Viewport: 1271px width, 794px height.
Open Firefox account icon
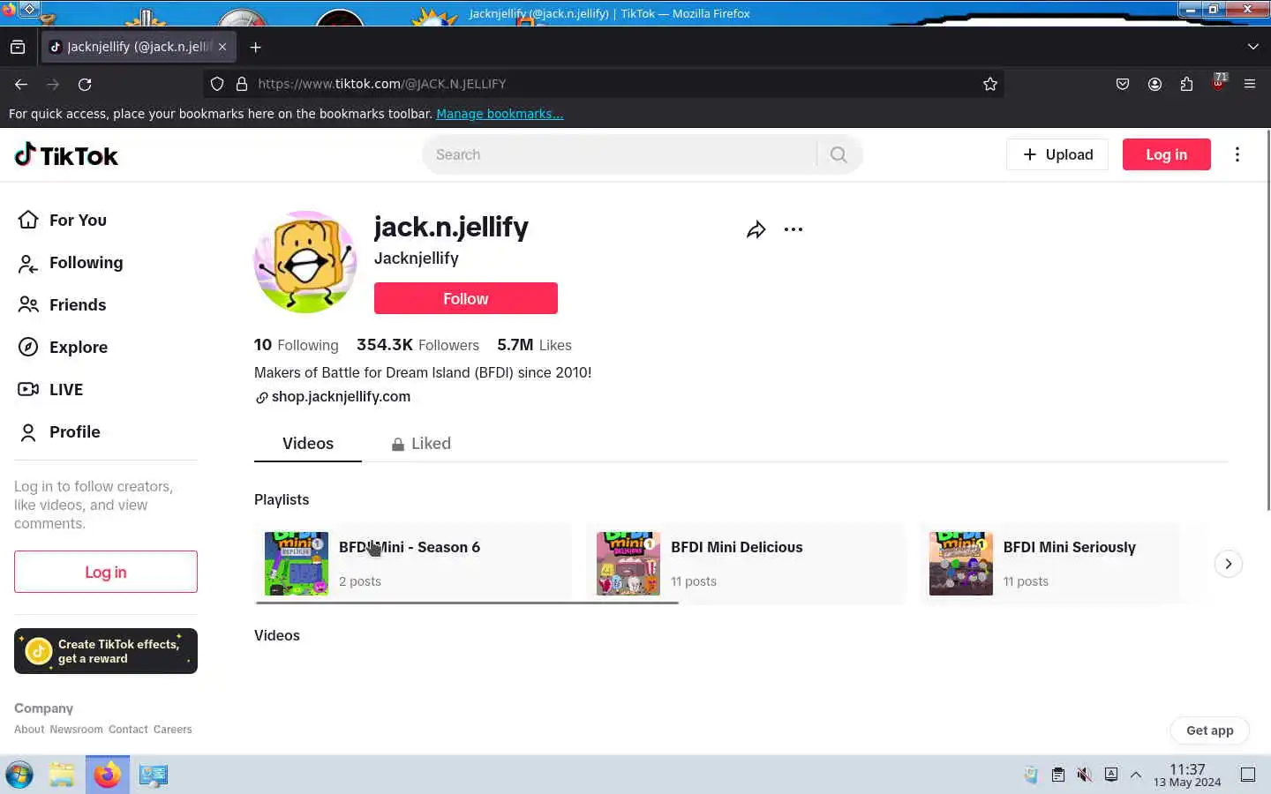[x=1154, y=84]
